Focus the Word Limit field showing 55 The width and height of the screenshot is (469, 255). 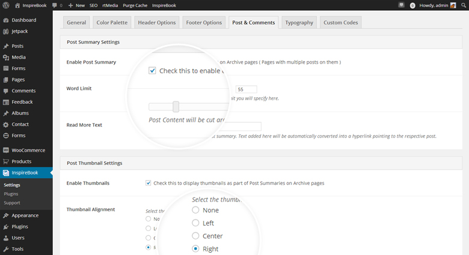tap(246, 89)
